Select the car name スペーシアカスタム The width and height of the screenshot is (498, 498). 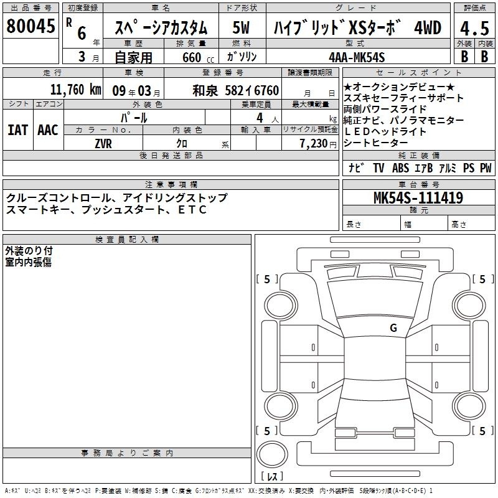162,27
